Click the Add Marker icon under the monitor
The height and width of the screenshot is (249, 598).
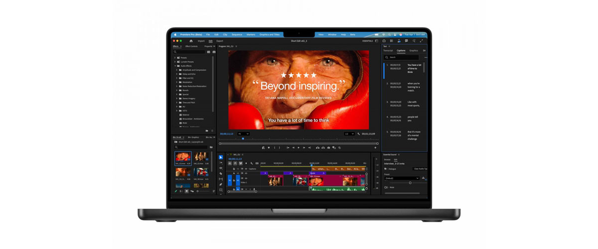point(269,148)
